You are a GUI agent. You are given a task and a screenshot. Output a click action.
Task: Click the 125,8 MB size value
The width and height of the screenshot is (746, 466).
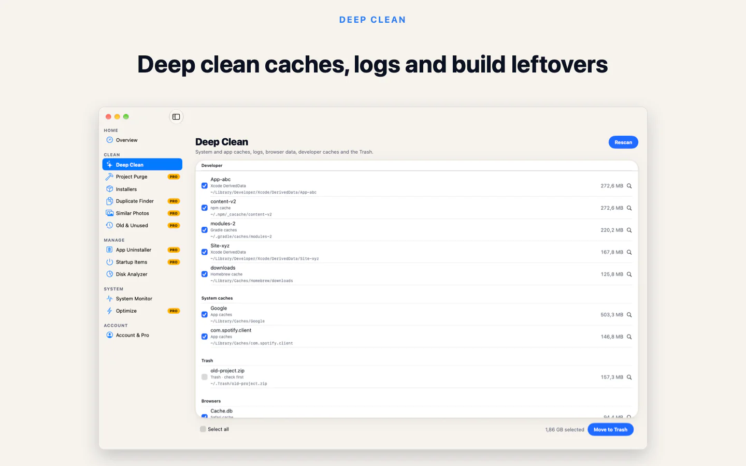[612, 274]
